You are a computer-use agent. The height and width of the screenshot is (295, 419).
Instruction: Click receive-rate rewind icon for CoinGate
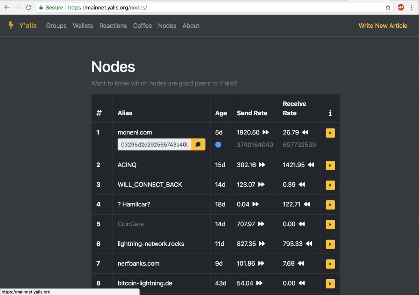click(x=302, y=224)
